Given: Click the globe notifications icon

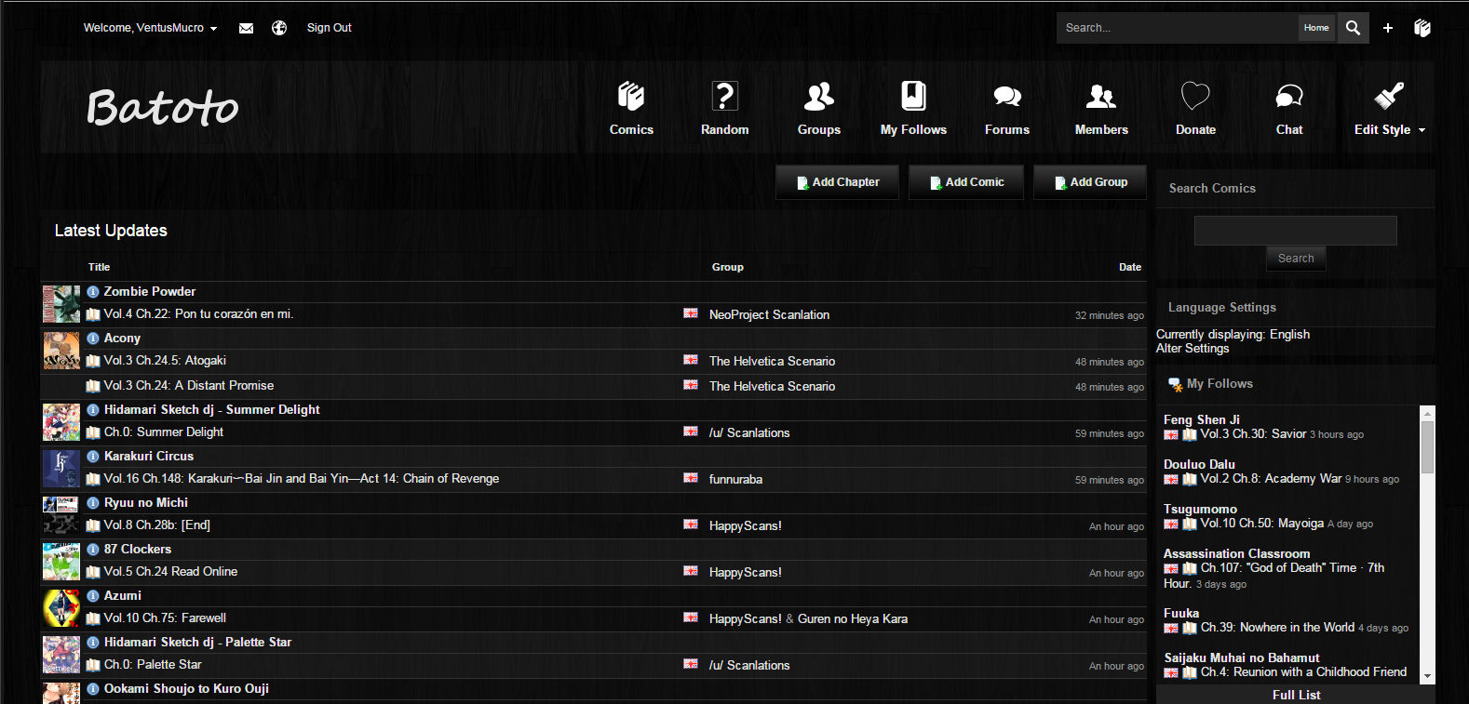Looking at the screenshot, I should (x=279, y=28).
